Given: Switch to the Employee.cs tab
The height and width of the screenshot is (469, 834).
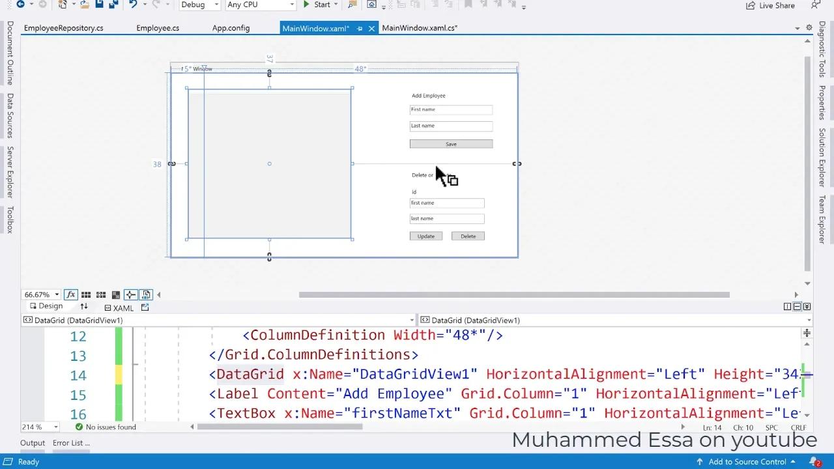Looking at the screenshot, I should point(157,27).
